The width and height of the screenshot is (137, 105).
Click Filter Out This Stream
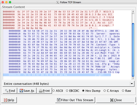(75, 100)
